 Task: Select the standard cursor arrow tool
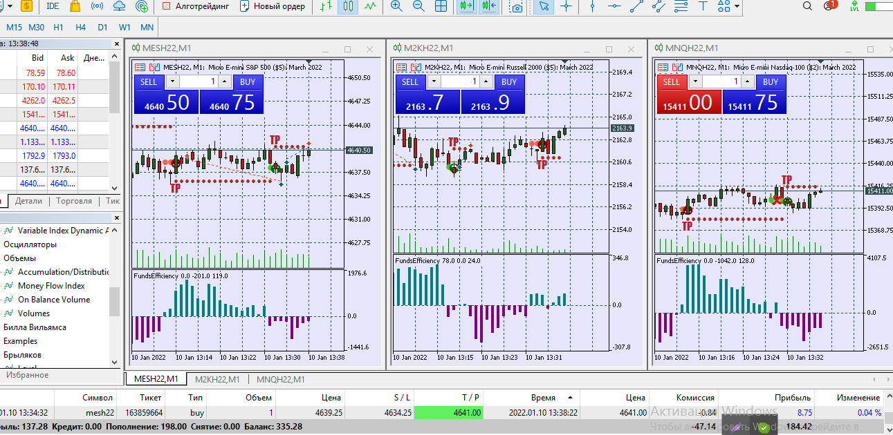(x=544, y=6)
